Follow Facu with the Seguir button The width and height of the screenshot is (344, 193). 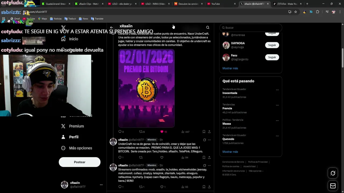[272, 57]
